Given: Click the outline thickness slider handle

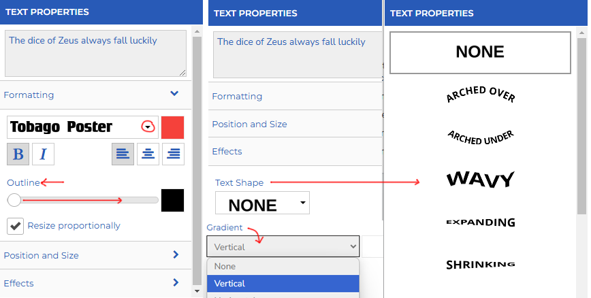Looking at the screenshot, I should click(14, 200).
